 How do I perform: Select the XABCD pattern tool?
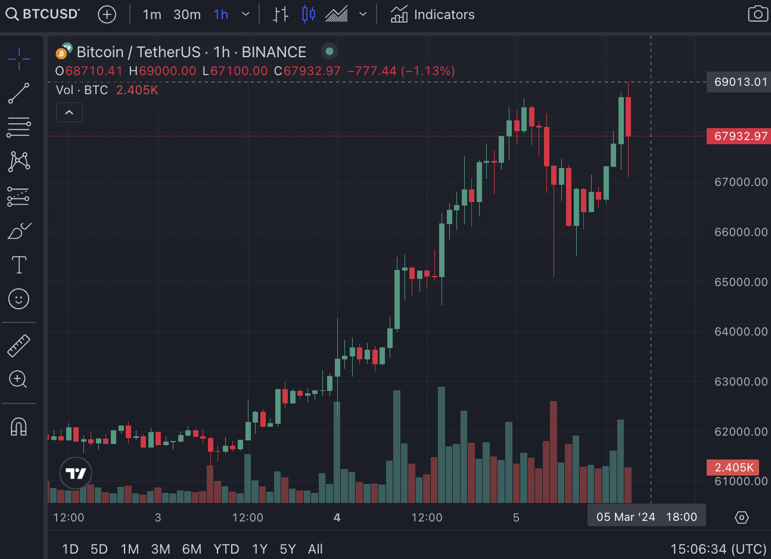pyautogui.click(x=19, y=161)
